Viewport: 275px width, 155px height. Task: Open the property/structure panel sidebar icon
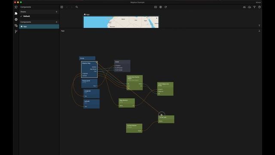coord(16,25)
